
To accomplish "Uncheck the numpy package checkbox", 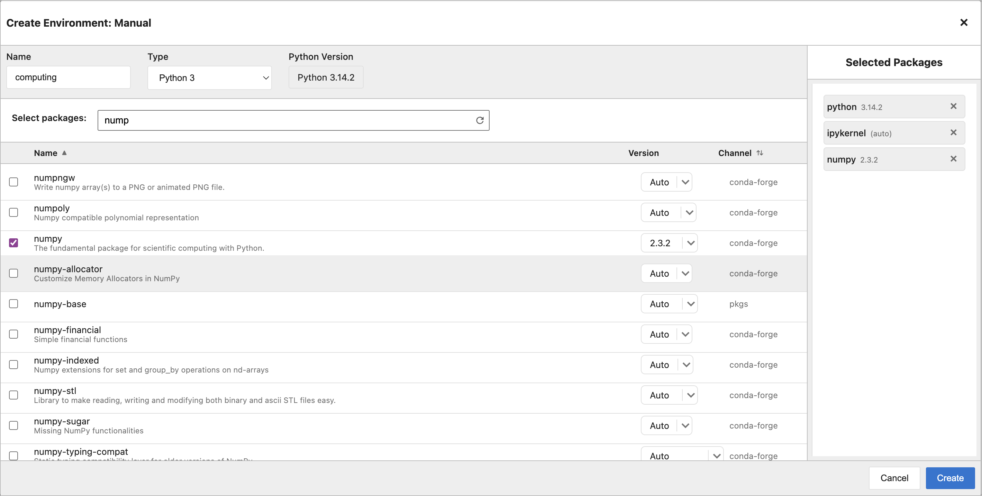I will coord(13,243).
